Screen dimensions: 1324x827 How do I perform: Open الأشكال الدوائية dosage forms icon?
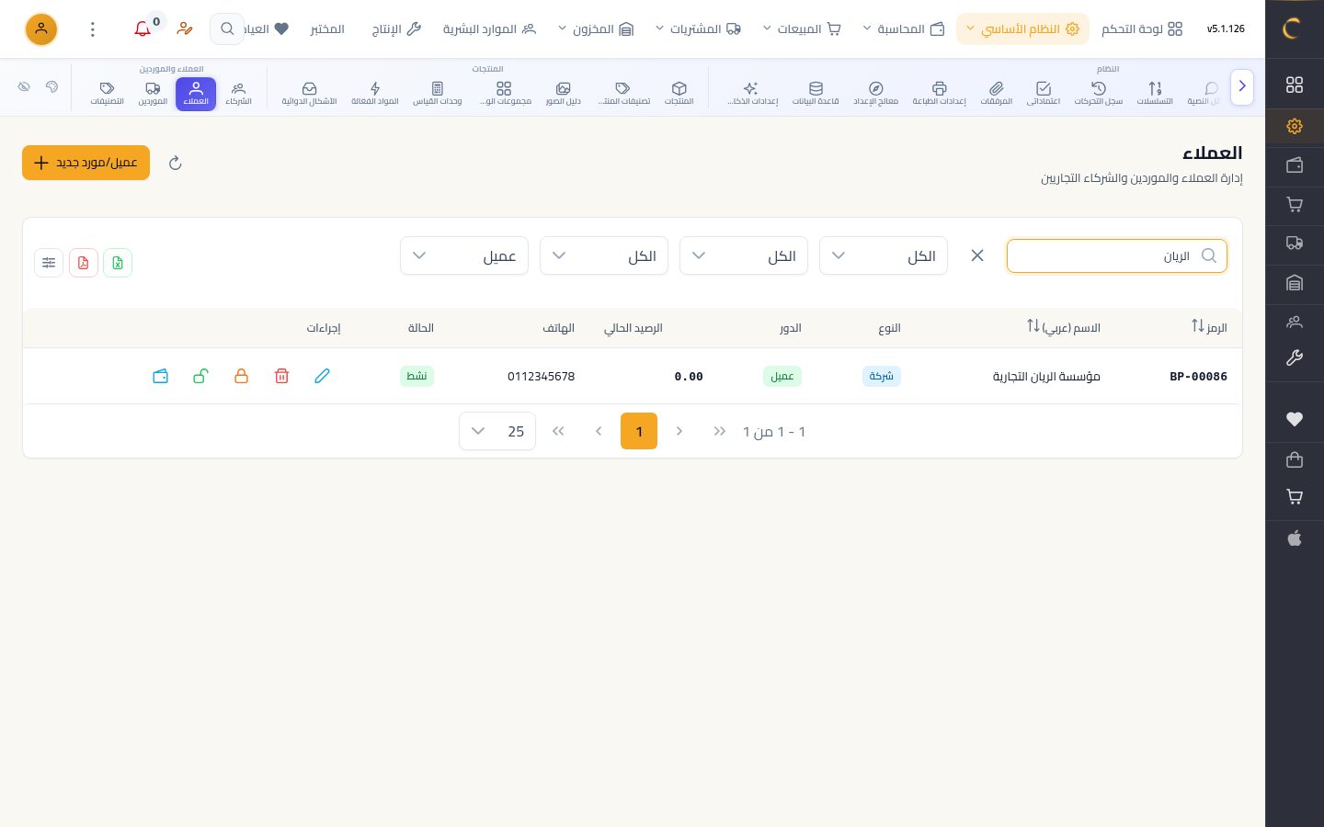coord(309,93)
